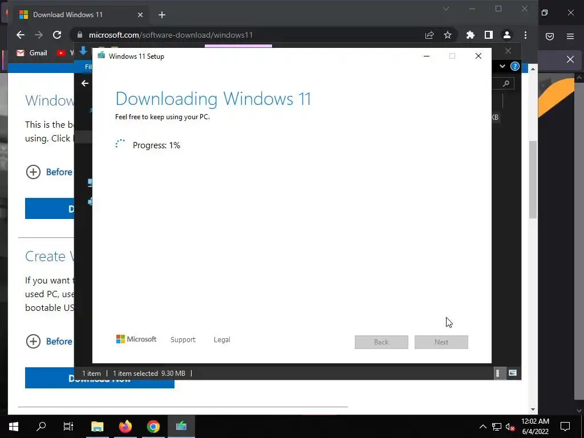Screen dimensions: 584x438
Task: Reload the Microsoft download page
Action: [x=57, y=35]
